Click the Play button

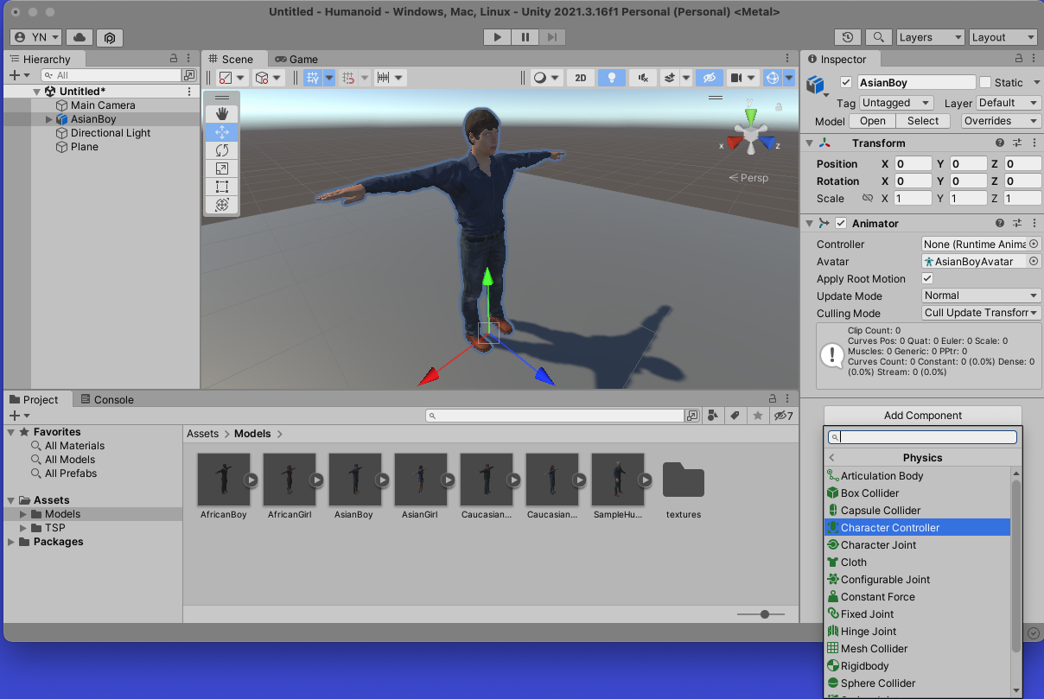tap(497, 37)
